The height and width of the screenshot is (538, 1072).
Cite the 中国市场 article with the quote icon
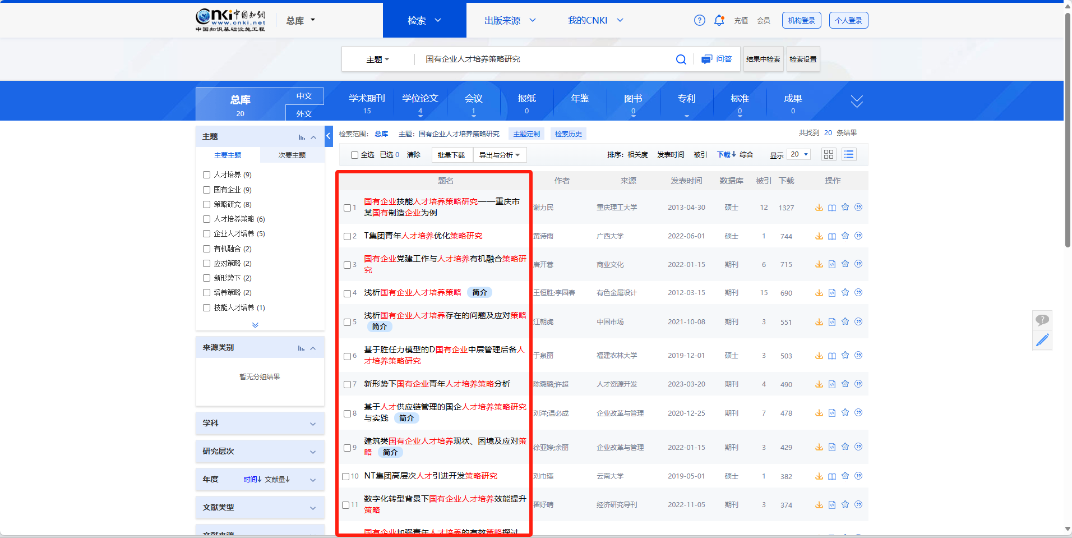point(858,321)
